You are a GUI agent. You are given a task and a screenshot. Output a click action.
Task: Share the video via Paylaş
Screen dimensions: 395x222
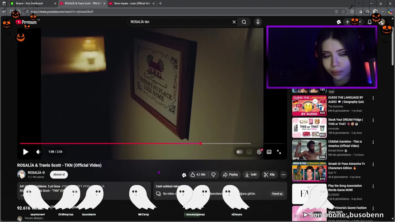pyautogui.click(x=230, y=175)
